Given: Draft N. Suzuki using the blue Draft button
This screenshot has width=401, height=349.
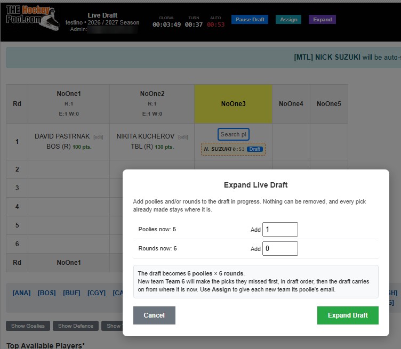Looking at the screenshot, I should 255,149.
